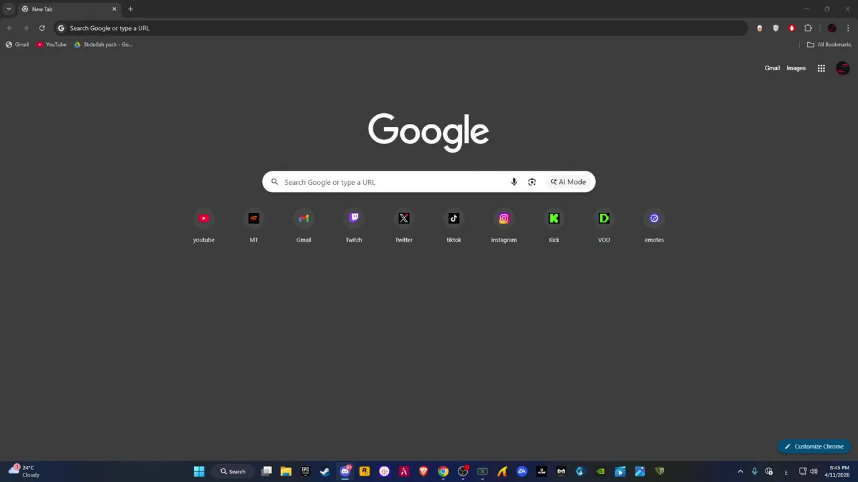This screenshot has height=482, width=858.
Task: Search by image with Lens icon
Action: [x=532, y=182]
